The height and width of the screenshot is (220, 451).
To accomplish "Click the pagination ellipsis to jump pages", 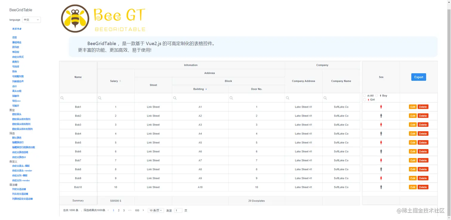I will pos(130,210).
